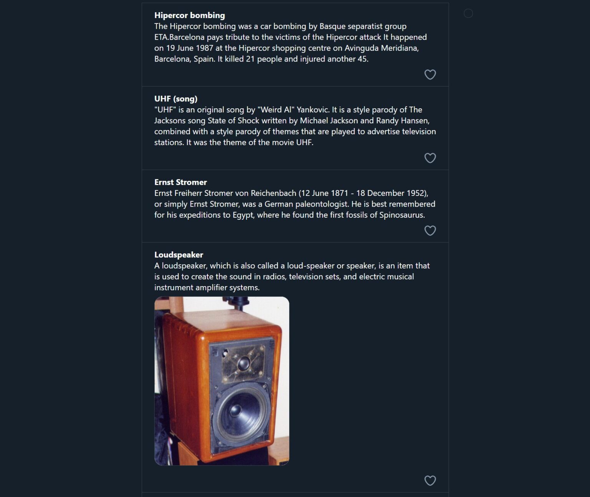Click the small tweeter in the speaker photo
Screen dimensions: 590x497
coord(244,363)
